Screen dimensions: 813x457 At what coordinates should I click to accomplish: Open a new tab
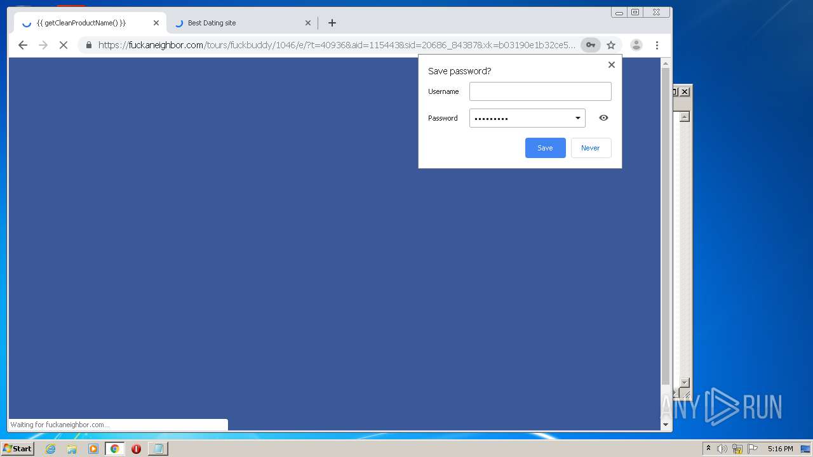[x=332, y=23]
